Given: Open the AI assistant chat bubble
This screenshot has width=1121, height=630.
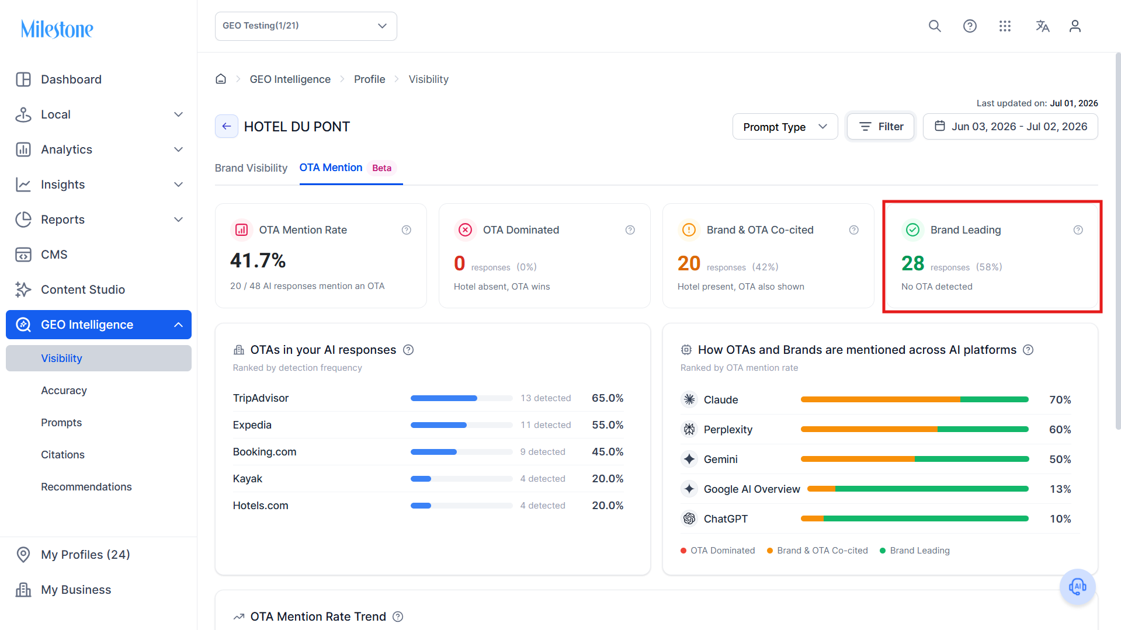Looking at the screenshot, I should pyautogui.click(x=1077, y=586).
